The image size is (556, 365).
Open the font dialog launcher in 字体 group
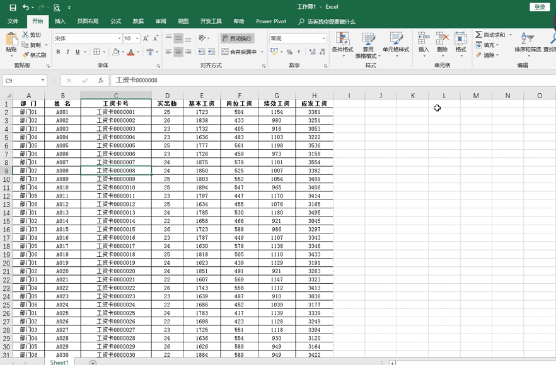pyautogui.click(x=158, y=66)
